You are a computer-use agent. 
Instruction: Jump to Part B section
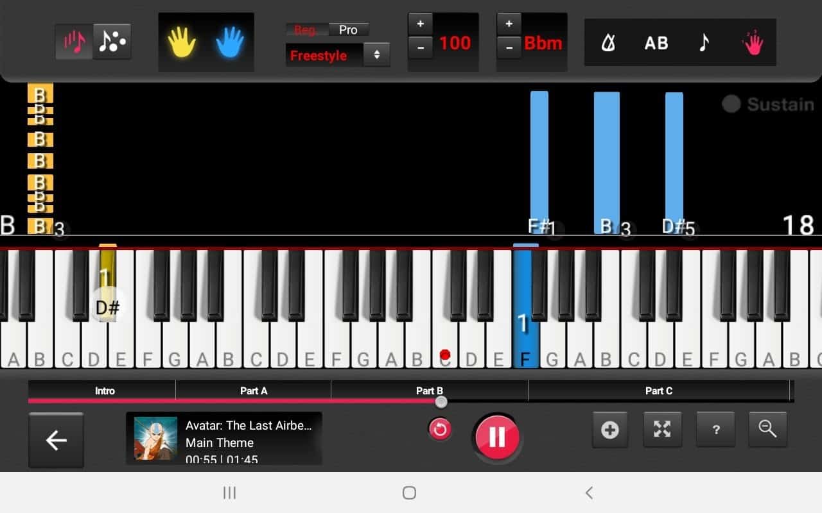click(430, 391)
